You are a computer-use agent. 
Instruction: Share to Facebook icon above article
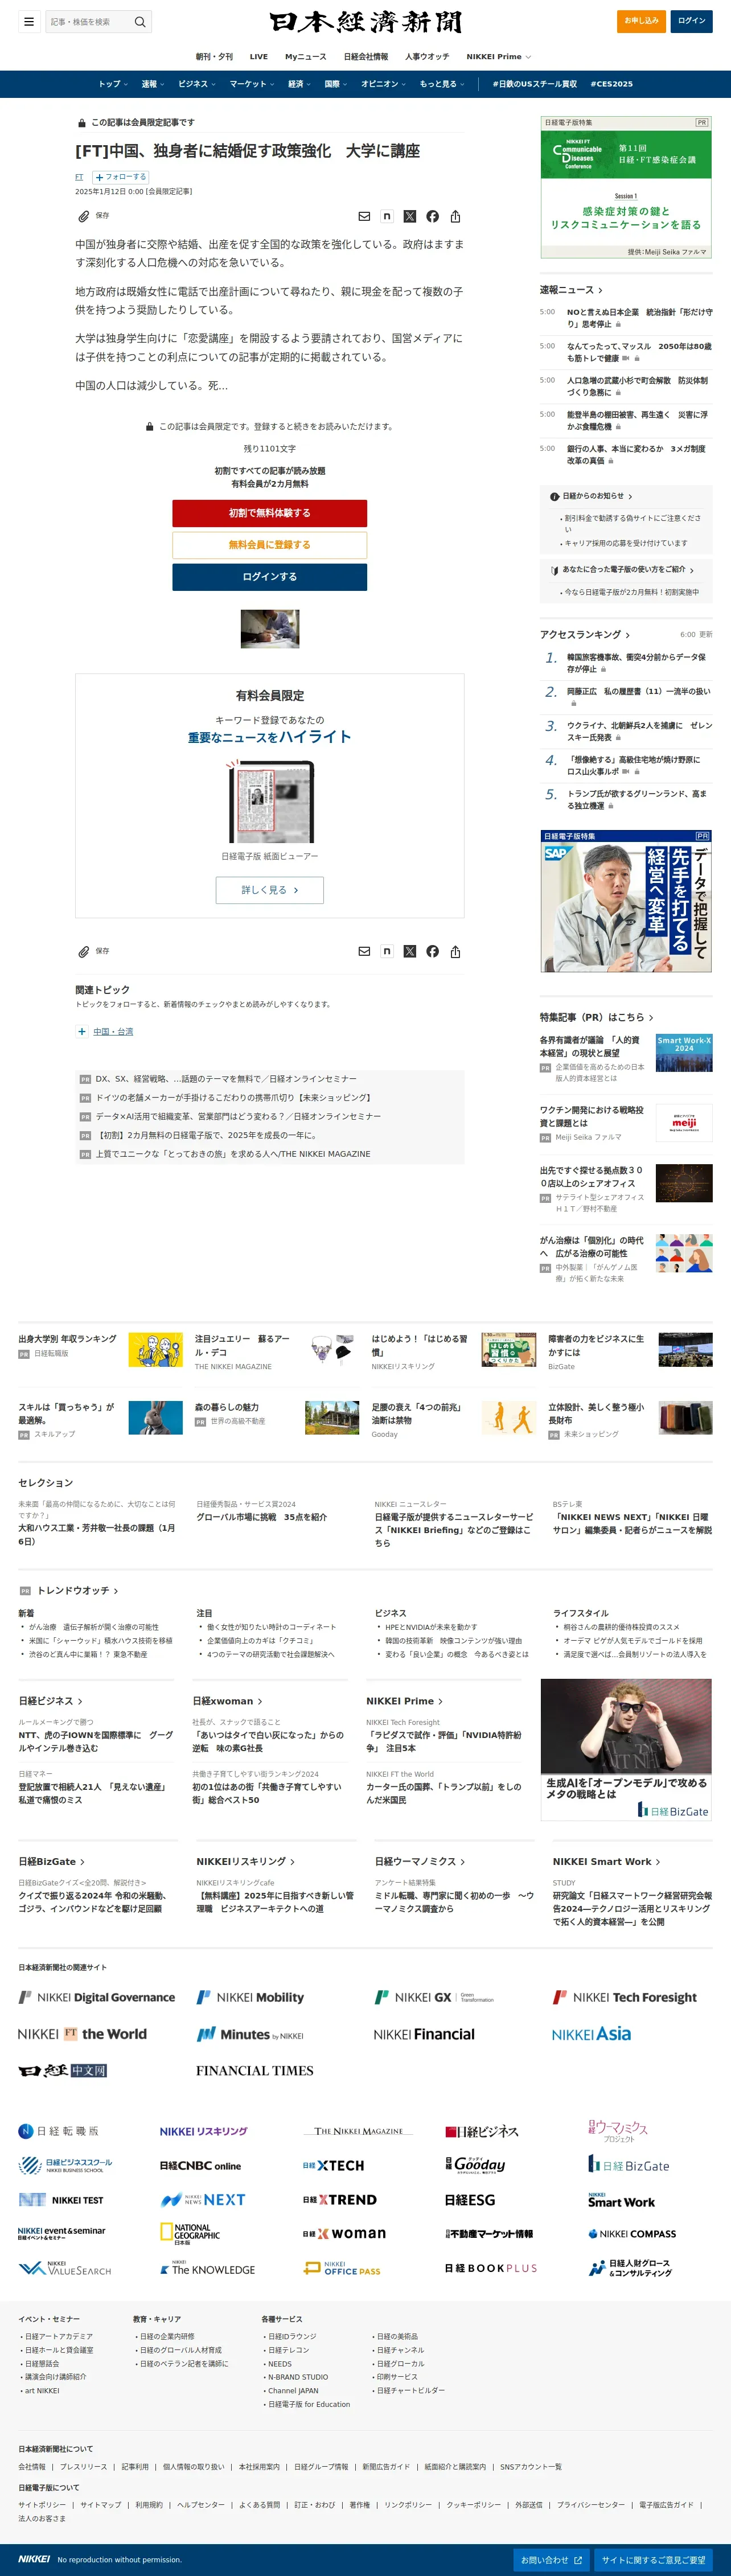pyautogui.click(x=433, y=216)
